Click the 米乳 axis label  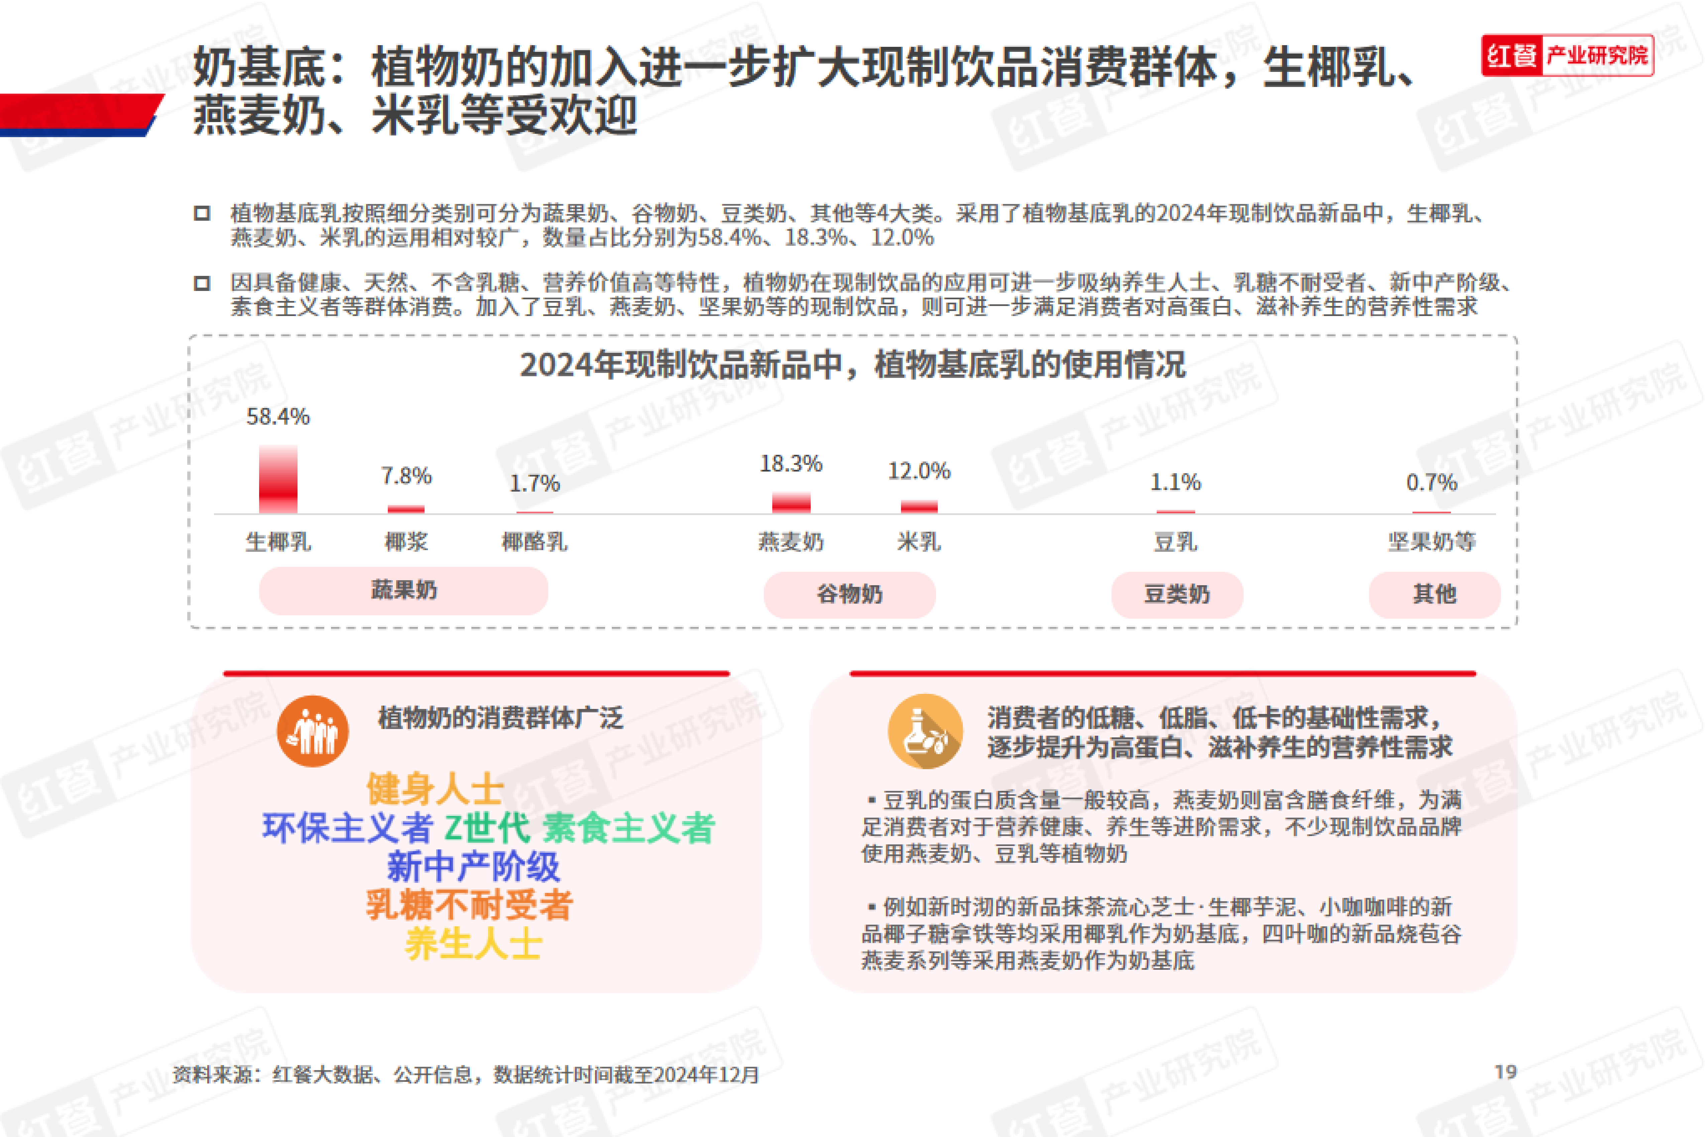click(919, 542)
